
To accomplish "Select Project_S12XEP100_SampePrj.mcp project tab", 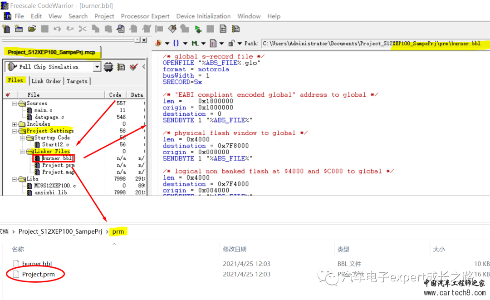I will (x=52, y=52).
